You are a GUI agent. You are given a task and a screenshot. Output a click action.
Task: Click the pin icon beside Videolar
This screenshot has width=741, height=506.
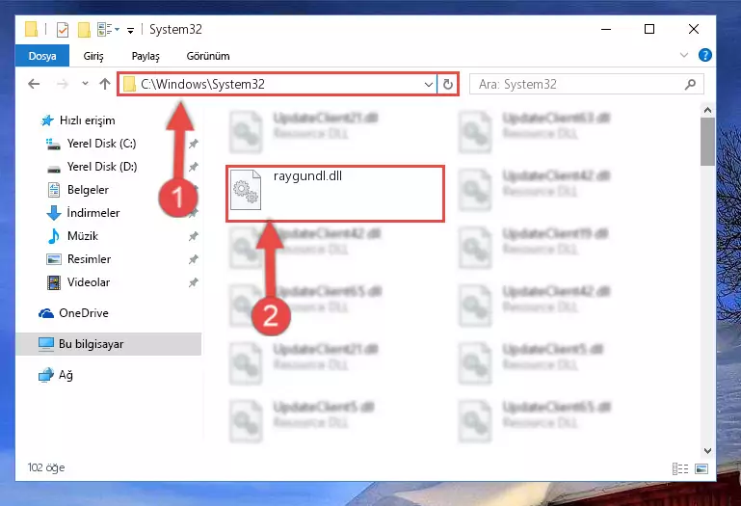tap(194, 282)
